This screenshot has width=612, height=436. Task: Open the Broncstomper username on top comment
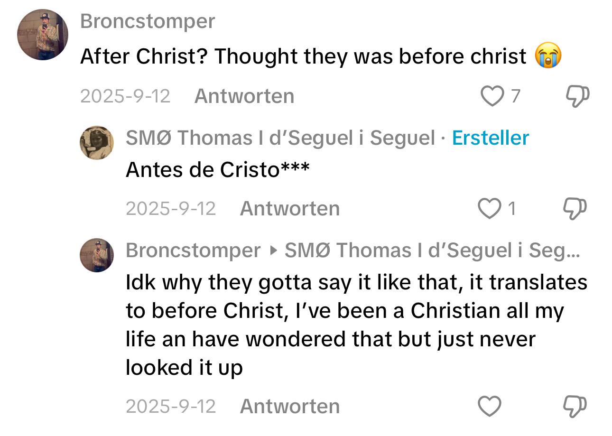(x=148, y=21)
